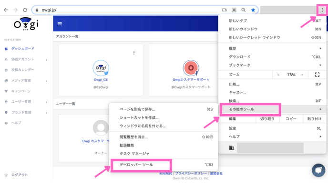The width and height of the screenshot is (328, 184).
Task: Select 新しいタブ menu item
Action: 272,20
